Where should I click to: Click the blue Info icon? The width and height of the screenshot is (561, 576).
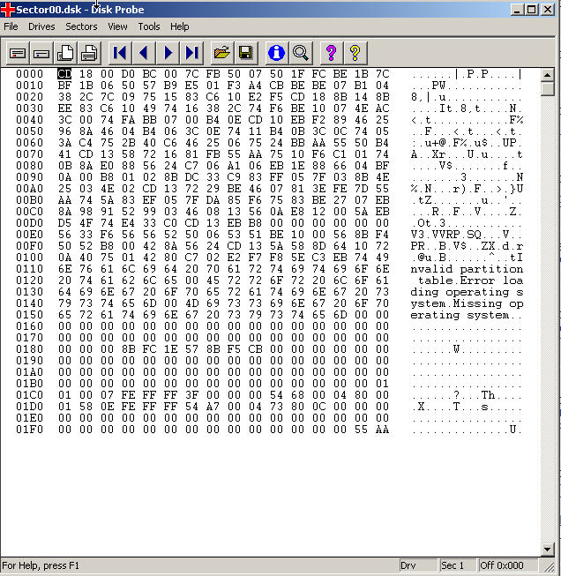tap(276, 53)
